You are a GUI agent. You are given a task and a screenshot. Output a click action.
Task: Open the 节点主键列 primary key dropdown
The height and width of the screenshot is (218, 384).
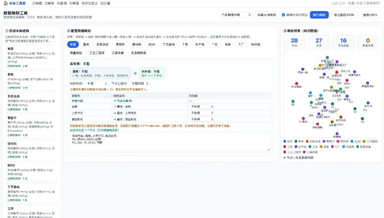coord(139,83)
